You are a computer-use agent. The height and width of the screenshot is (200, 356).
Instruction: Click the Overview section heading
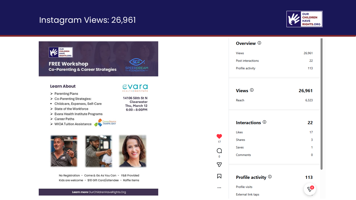[x=246, y=43]
